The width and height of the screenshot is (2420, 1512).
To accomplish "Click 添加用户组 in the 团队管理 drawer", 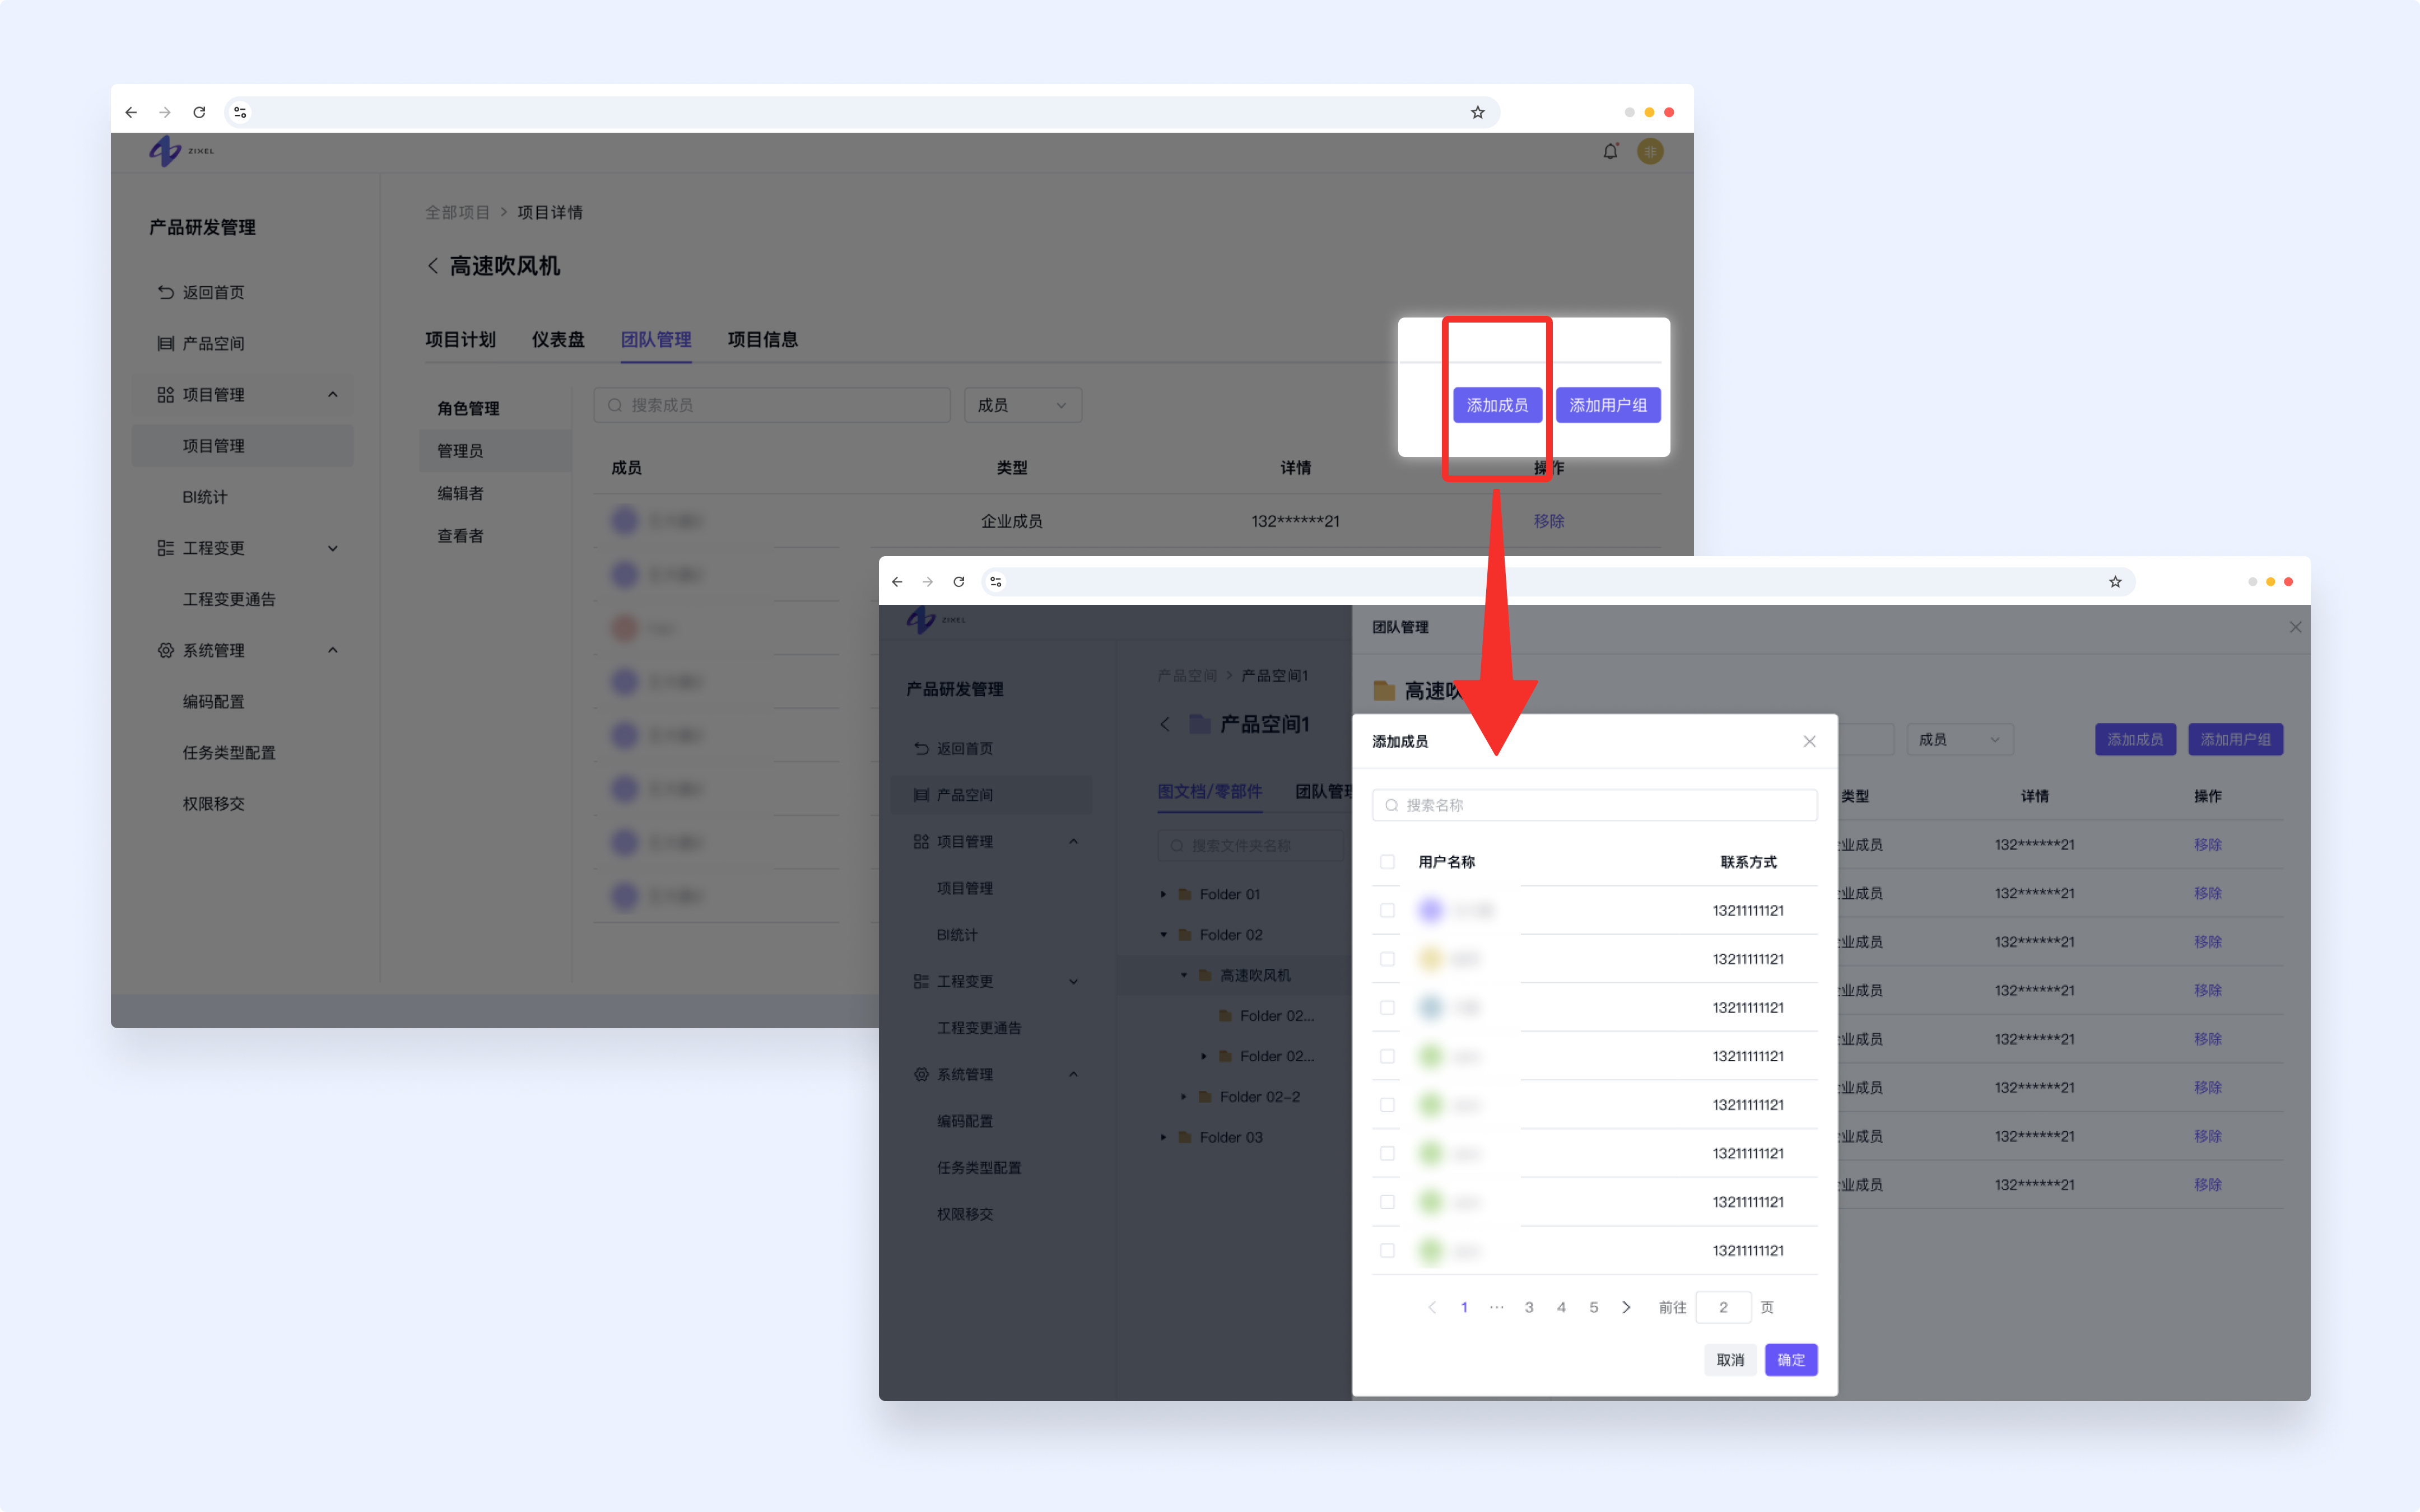I will point(2236,740).
